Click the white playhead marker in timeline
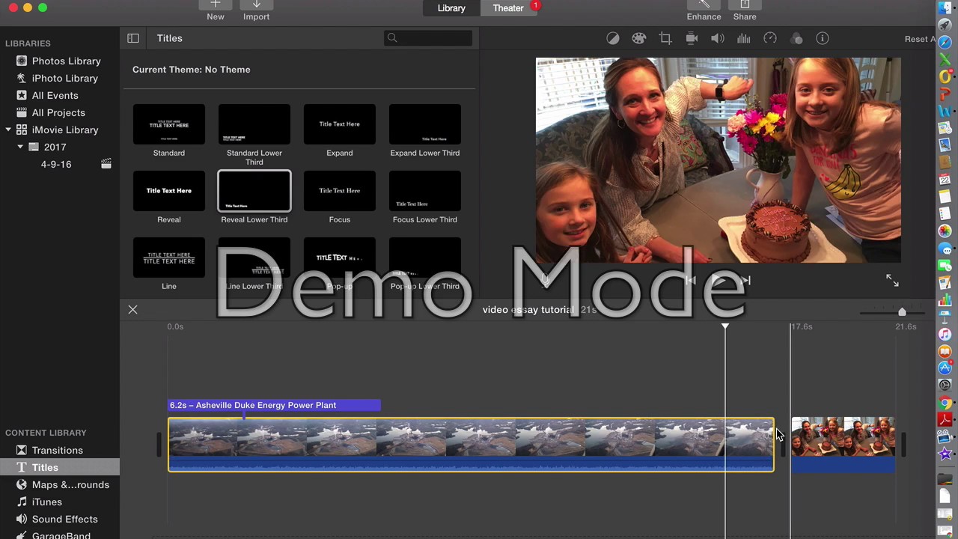This screenshot has height=539, width=958. [725, 327]
